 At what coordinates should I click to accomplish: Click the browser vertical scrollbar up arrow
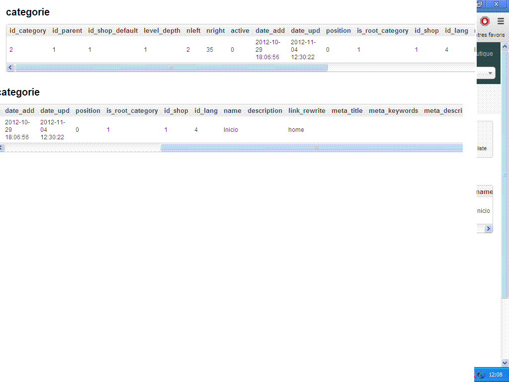point(505,47)
